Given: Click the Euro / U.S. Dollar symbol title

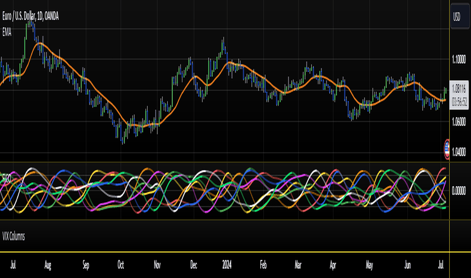Looking at the screenshot, I should tap(30, 16).
